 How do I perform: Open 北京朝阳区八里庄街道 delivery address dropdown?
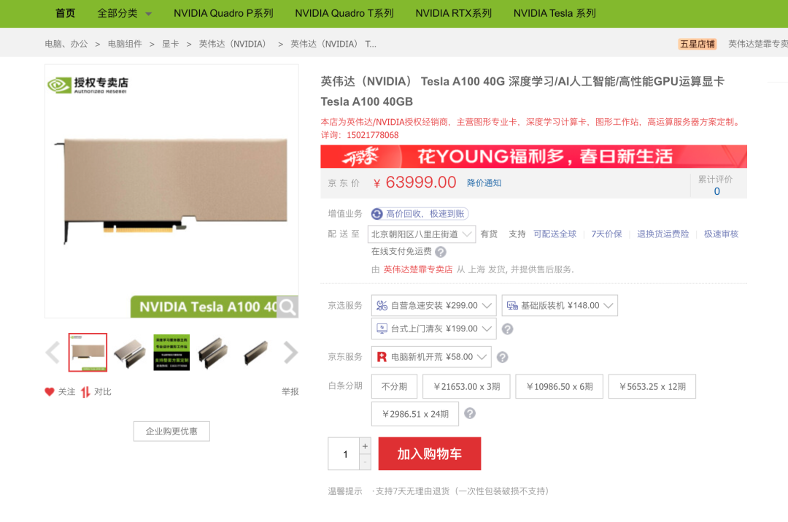tap(422, 234)
